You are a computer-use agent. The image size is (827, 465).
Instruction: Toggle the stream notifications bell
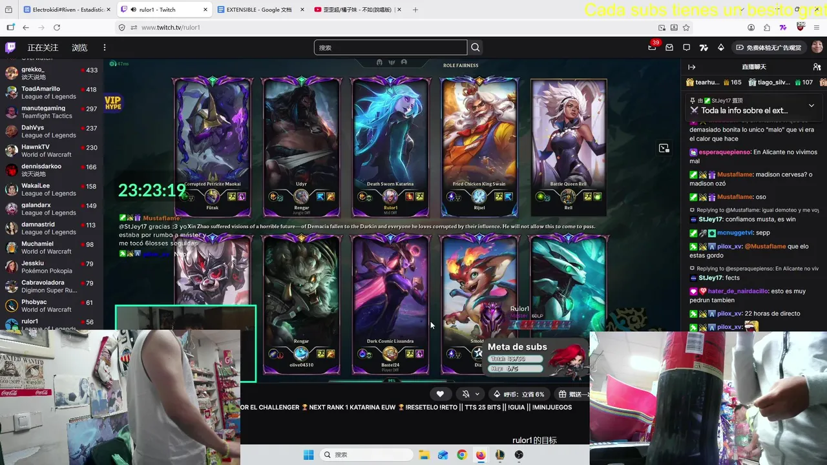point(466,394)
